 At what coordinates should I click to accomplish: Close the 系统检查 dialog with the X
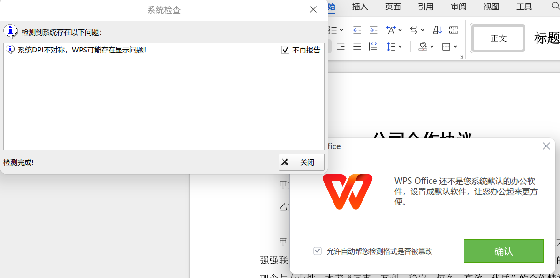click(313, 10)
